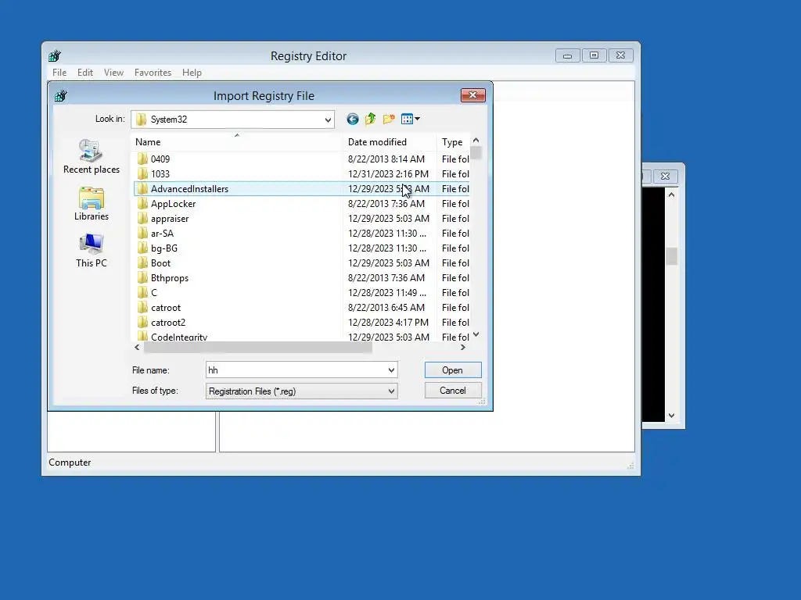
Task: Click date 8/22/2013 6:45 AM
Action: pos(386,308)
